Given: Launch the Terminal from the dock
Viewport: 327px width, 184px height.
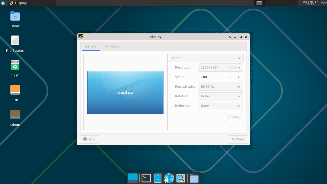Looking at the screenshot, I should (x=146, y=178).
